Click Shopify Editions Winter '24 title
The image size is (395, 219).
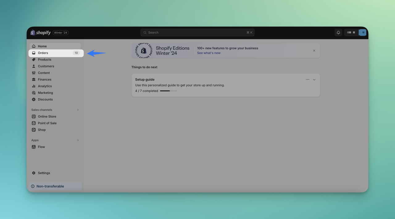(173, 51)
